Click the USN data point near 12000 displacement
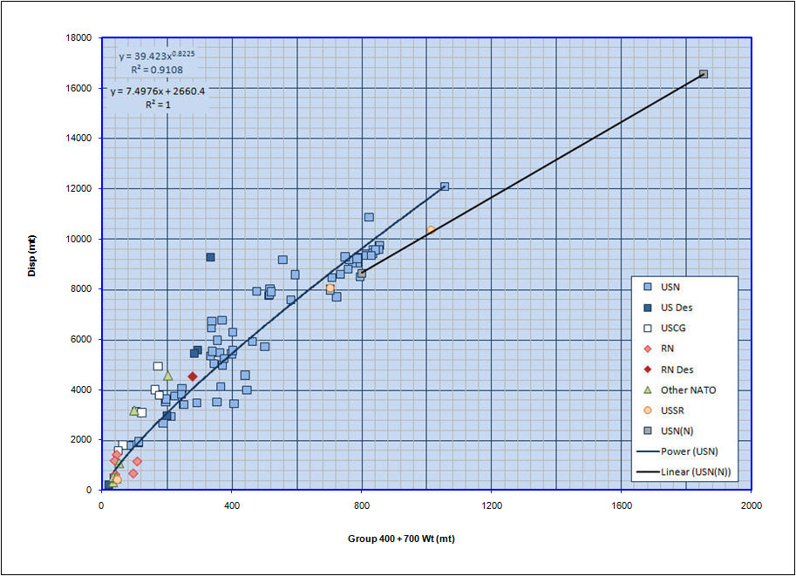The width and height of the screenshot is (796, 576). pyautogui.click(x=445, y=186)
